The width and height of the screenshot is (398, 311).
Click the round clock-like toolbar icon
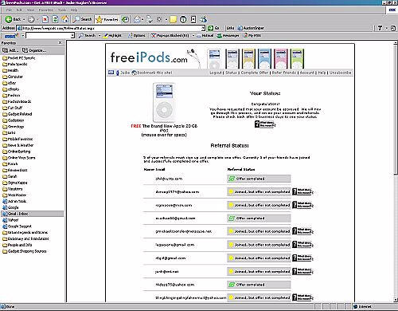183,19
